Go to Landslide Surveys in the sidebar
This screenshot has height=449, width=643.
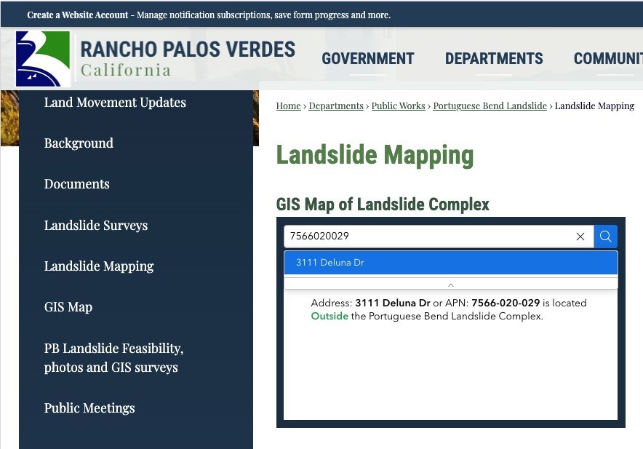(95, 226)
